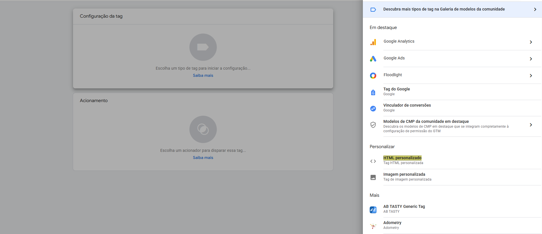Open Descubra mais tipos de tag gallery link

click(452, 9)
